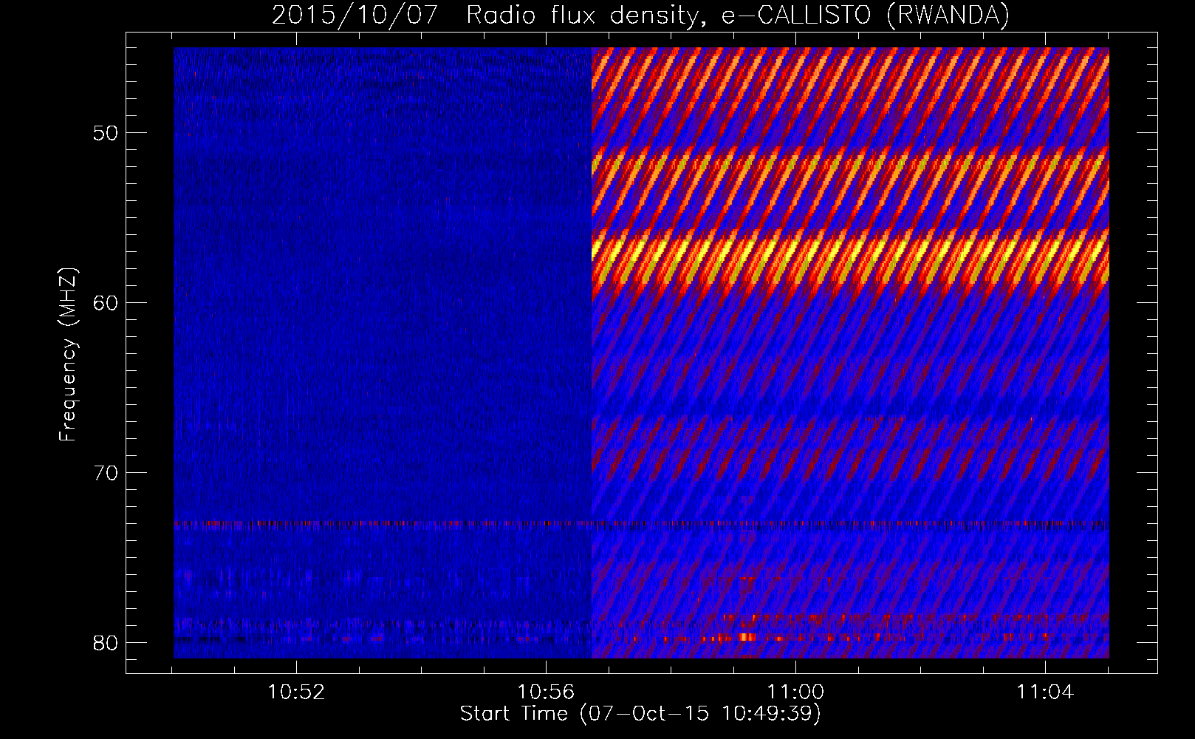Click the 70 frequency tick label
Screen dimensions: 1195x739
click(x=106, y=472)
